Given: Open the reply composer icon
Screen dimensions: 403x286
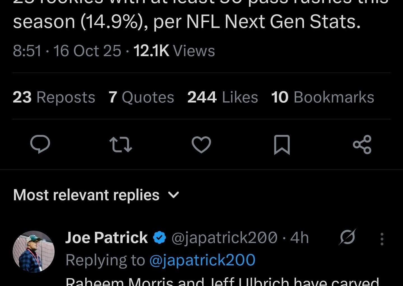Looking at the screenshot, I should click(x=40, y=144).
